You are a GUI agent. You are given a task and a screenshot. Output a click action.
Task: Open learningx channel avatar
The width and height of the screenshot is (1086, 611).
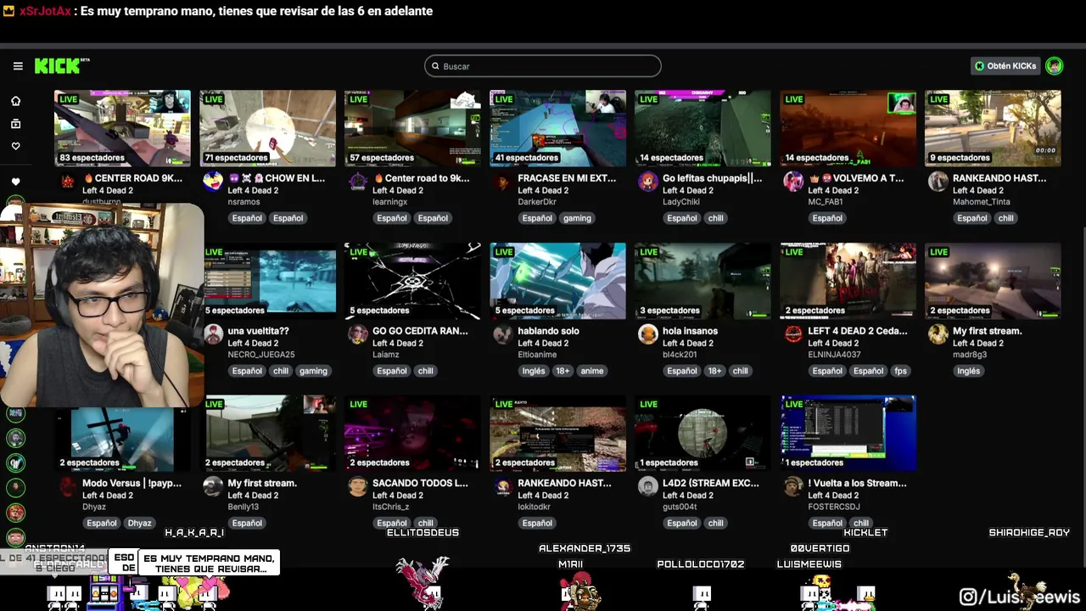point(358,182)
